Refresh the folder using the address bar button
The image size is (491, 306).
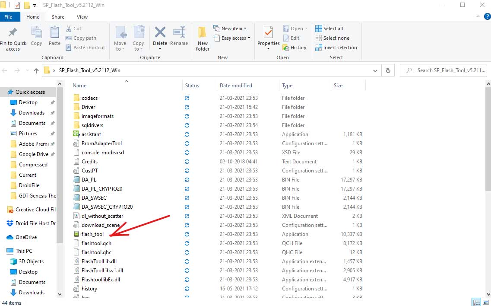[388, 70]
